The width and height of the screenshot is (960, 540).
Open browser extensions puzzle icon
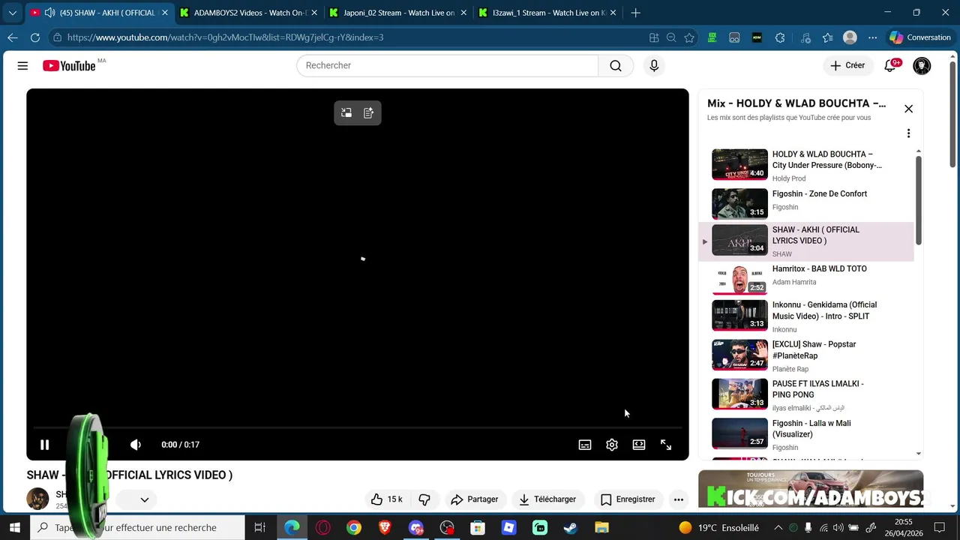click(x=780, y=37)
